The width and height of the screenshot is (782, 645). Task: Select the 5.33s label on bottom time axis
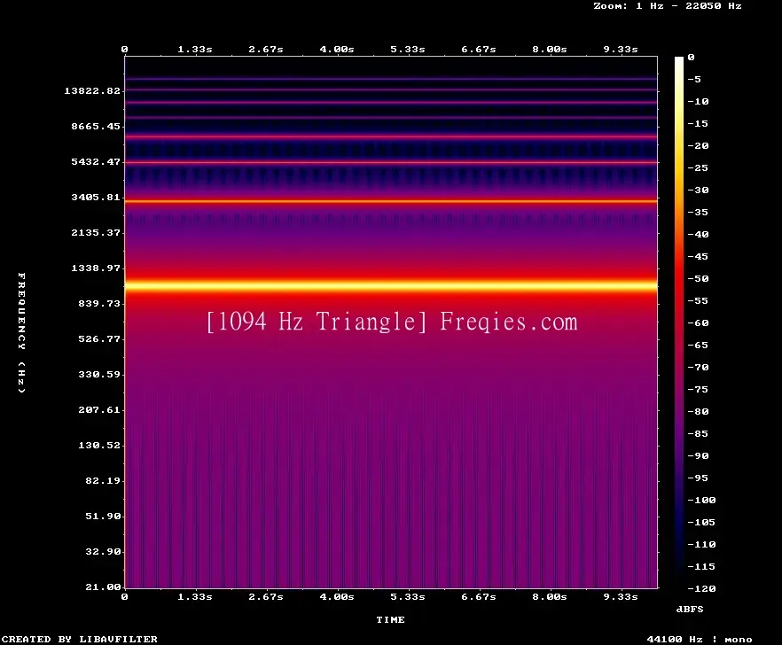[x=408, y=596]
